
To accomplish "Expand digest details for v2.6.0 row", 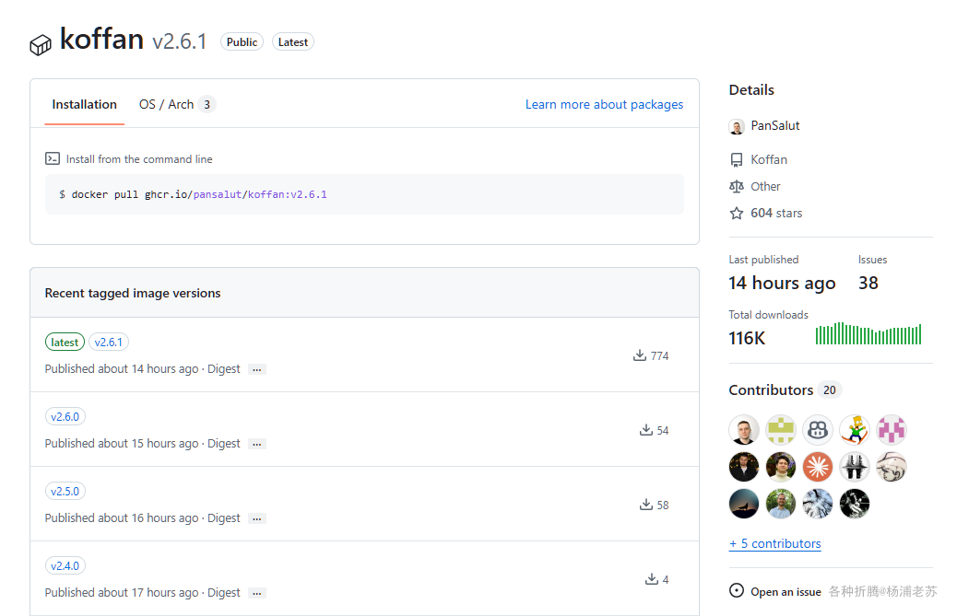I will click(x=257, y=444).
